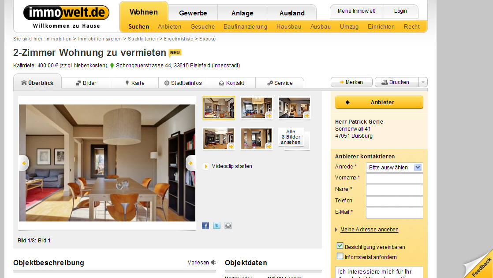Send listing by email icon

click(x=228, y=225)
